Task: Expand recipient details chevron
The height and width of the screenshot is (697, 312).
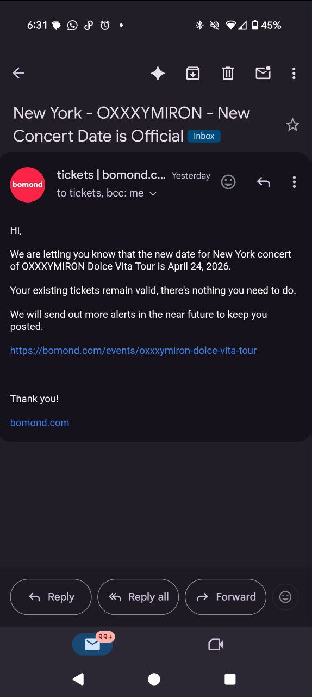Action: (153, 193)
